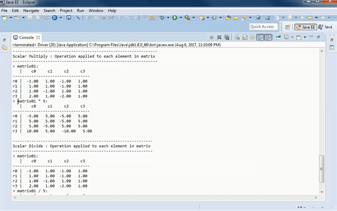The image size is (337, 211).
Task: Open the New wizard dropdown arrow
Action: 10,17
